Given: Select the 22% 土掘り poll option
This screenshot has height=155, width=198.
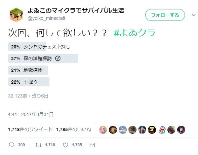Looking at the screenshot, I should tap(29, 82).
